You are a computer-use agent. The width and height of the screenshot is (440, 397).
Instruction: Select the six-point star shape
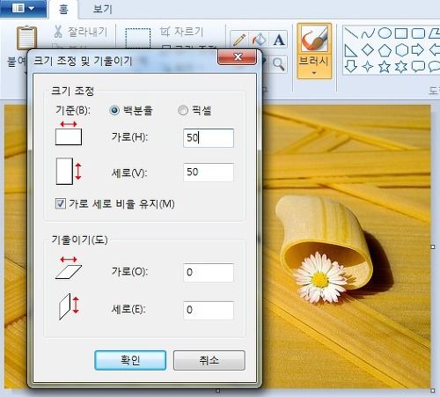click(x=401, y=67)
